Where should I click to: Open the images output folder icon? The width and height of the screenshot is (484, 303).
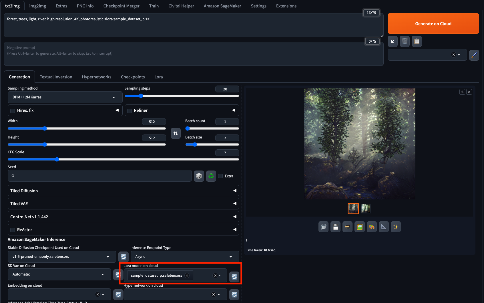point(323,227)
